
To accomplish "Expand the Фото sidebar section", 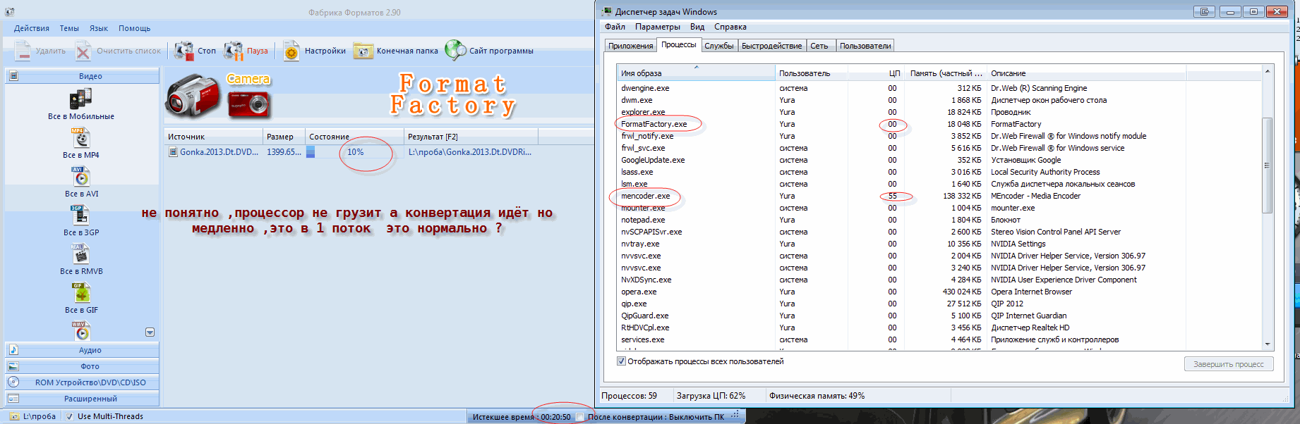I will click(x=82, y=366).
